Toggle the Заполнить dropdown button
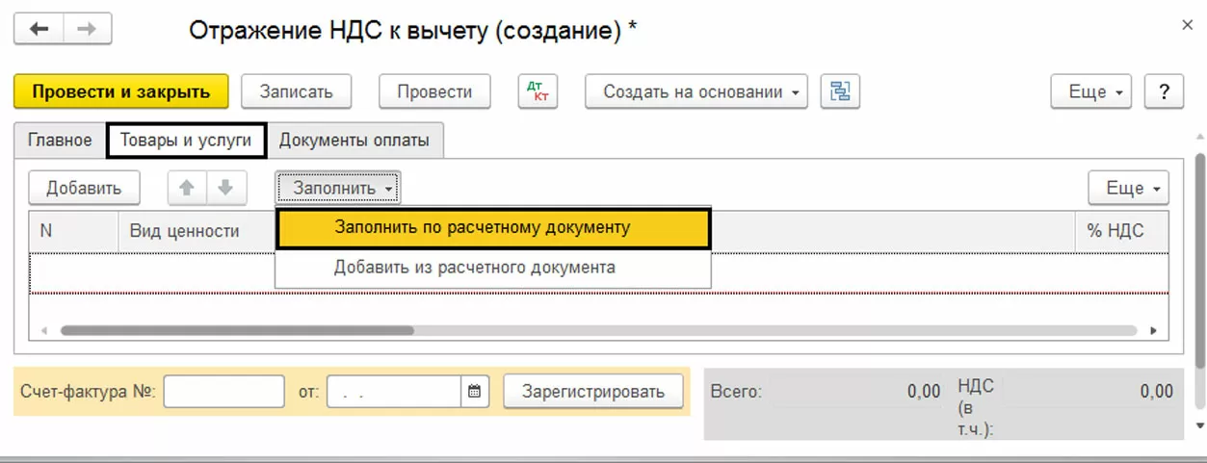The height and width of the screenshot is (463, 1207). pos(338,188)
